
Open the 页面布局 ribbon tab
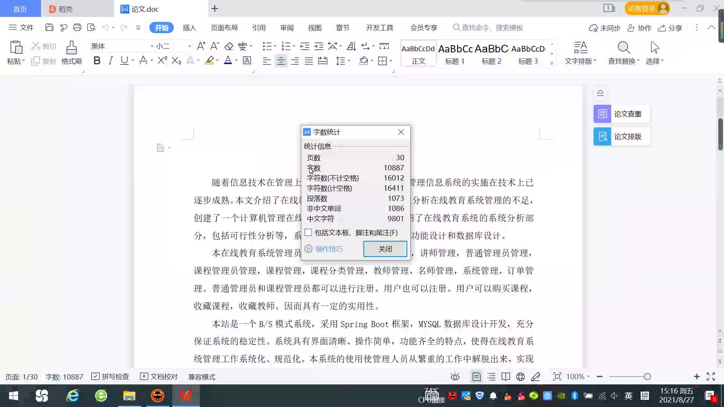(x=224, y=28)
